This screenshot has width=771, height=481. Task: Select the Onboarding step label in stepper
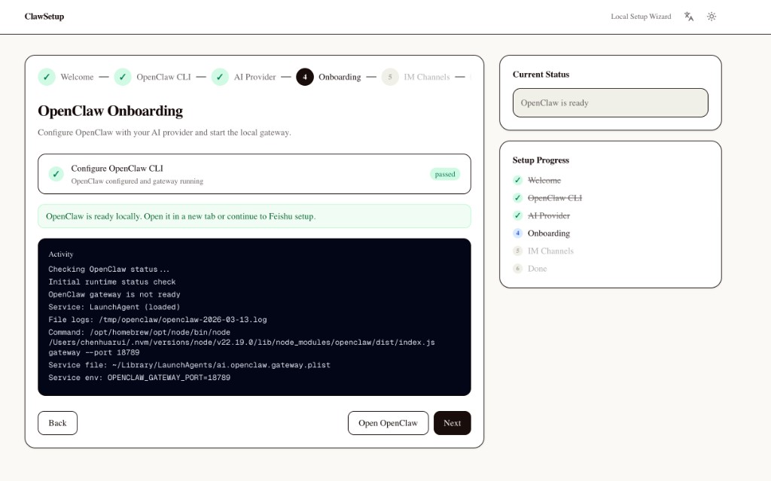340,78
